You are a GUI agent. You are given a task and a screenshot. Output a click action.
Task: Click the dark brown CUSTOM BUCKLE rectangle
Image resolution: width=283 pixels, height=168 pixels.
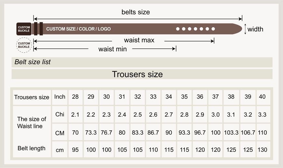point(24,29)
